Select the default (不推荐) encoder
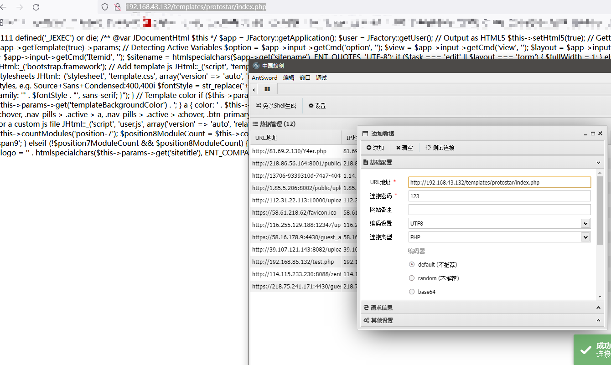This screenshot has width=611, height=365. pyautogui.click(x=412, y=264)
